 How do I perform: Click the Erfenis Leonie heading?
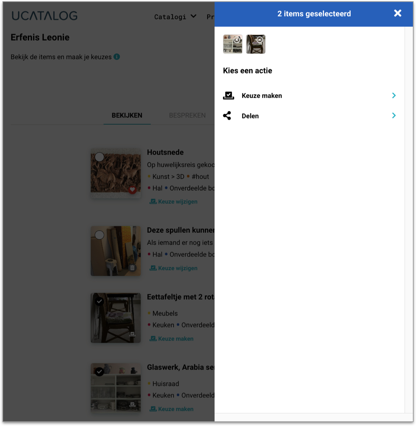40,37
